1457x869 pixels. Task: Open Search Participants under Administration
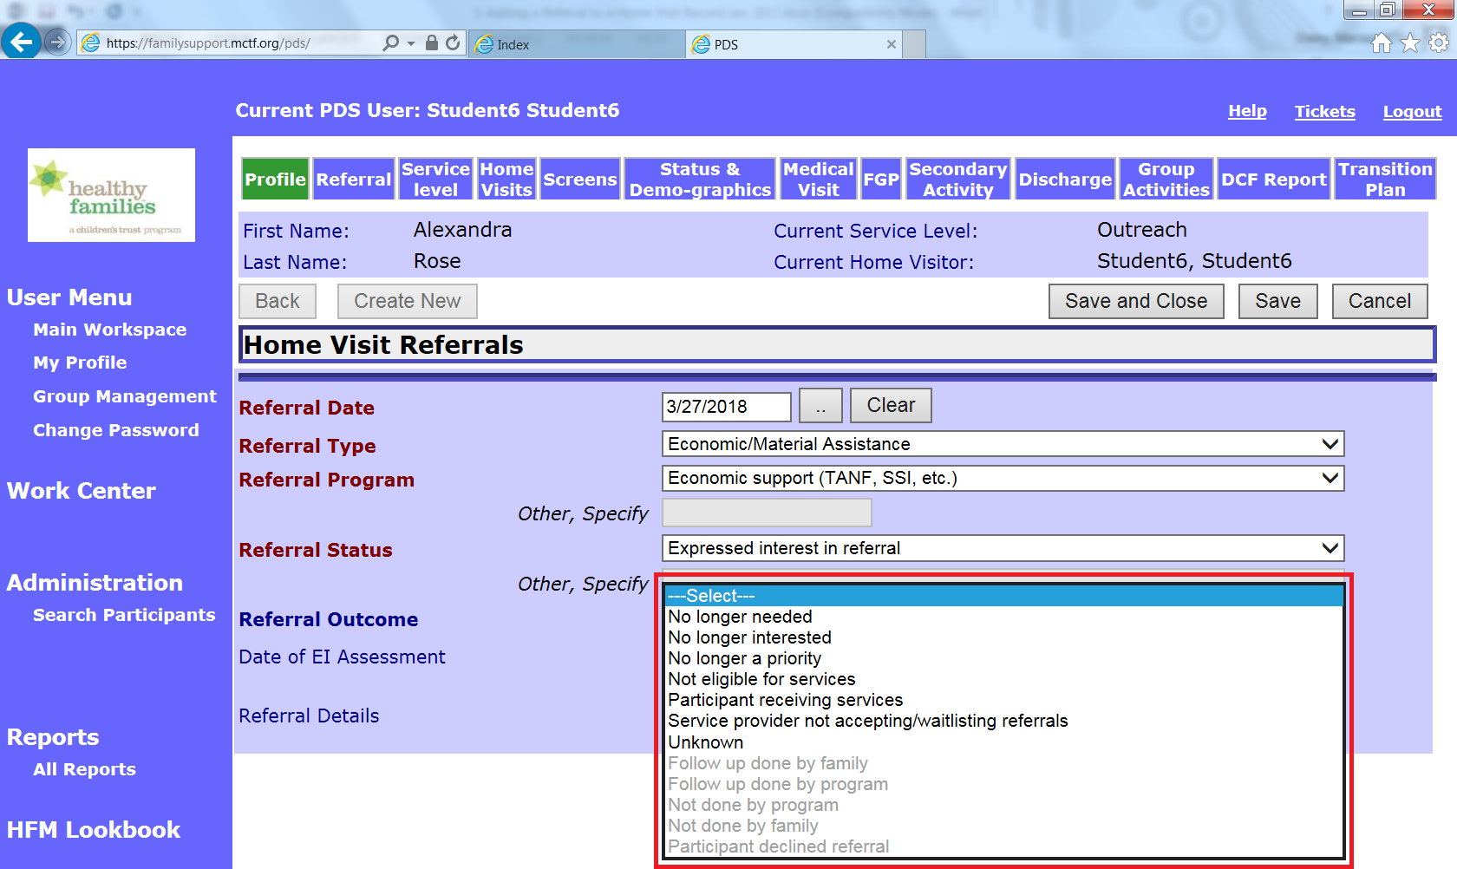(124, 615)
